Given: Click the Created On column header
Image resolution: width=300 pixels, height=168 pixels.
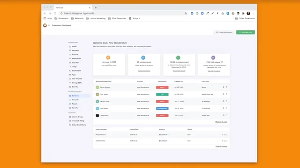Looking at the screenshot, I should [179, 82].
